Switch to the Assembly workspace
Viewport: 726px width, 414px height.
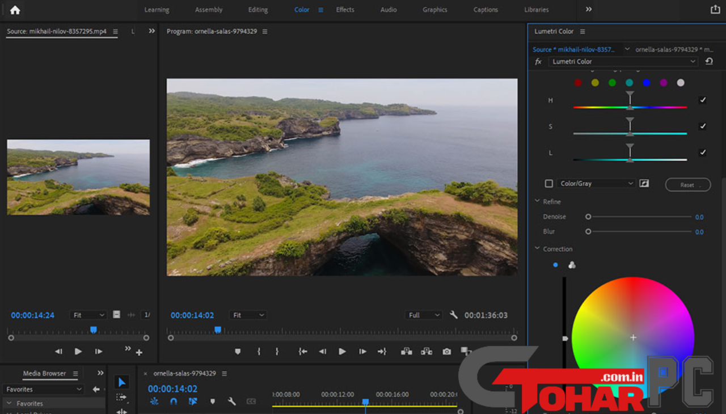pyautogui.click(x=209, y=10)
